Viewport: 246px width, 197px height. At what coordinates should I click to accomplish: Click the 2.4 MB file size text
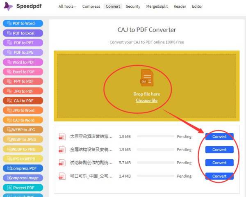pos(125,176)
